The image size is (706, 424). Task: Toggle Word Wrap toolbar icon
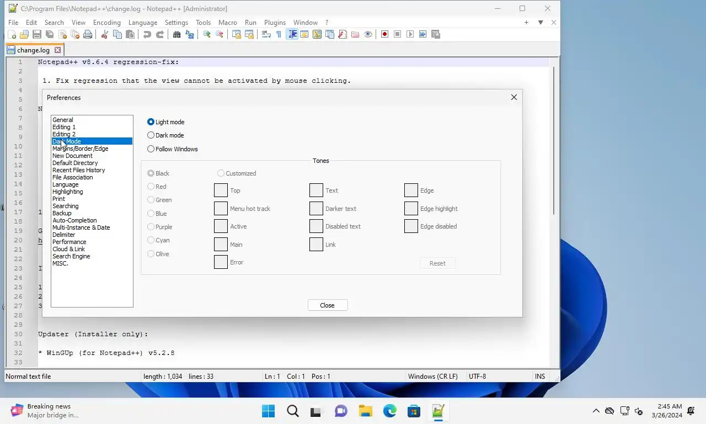[x=266, y=34]
